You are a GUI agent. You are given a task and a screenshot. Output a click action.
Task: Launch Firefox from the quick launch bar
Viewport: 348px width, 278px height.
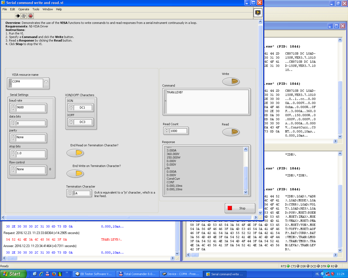[x=54, y=274]
